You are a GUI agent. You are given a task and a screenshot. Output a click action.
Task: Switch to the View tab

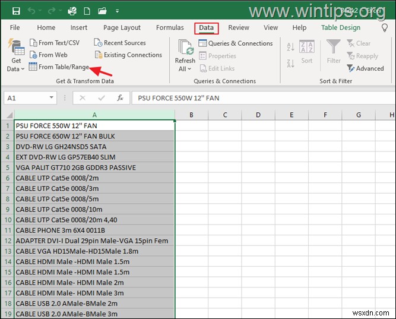(271, 27)
